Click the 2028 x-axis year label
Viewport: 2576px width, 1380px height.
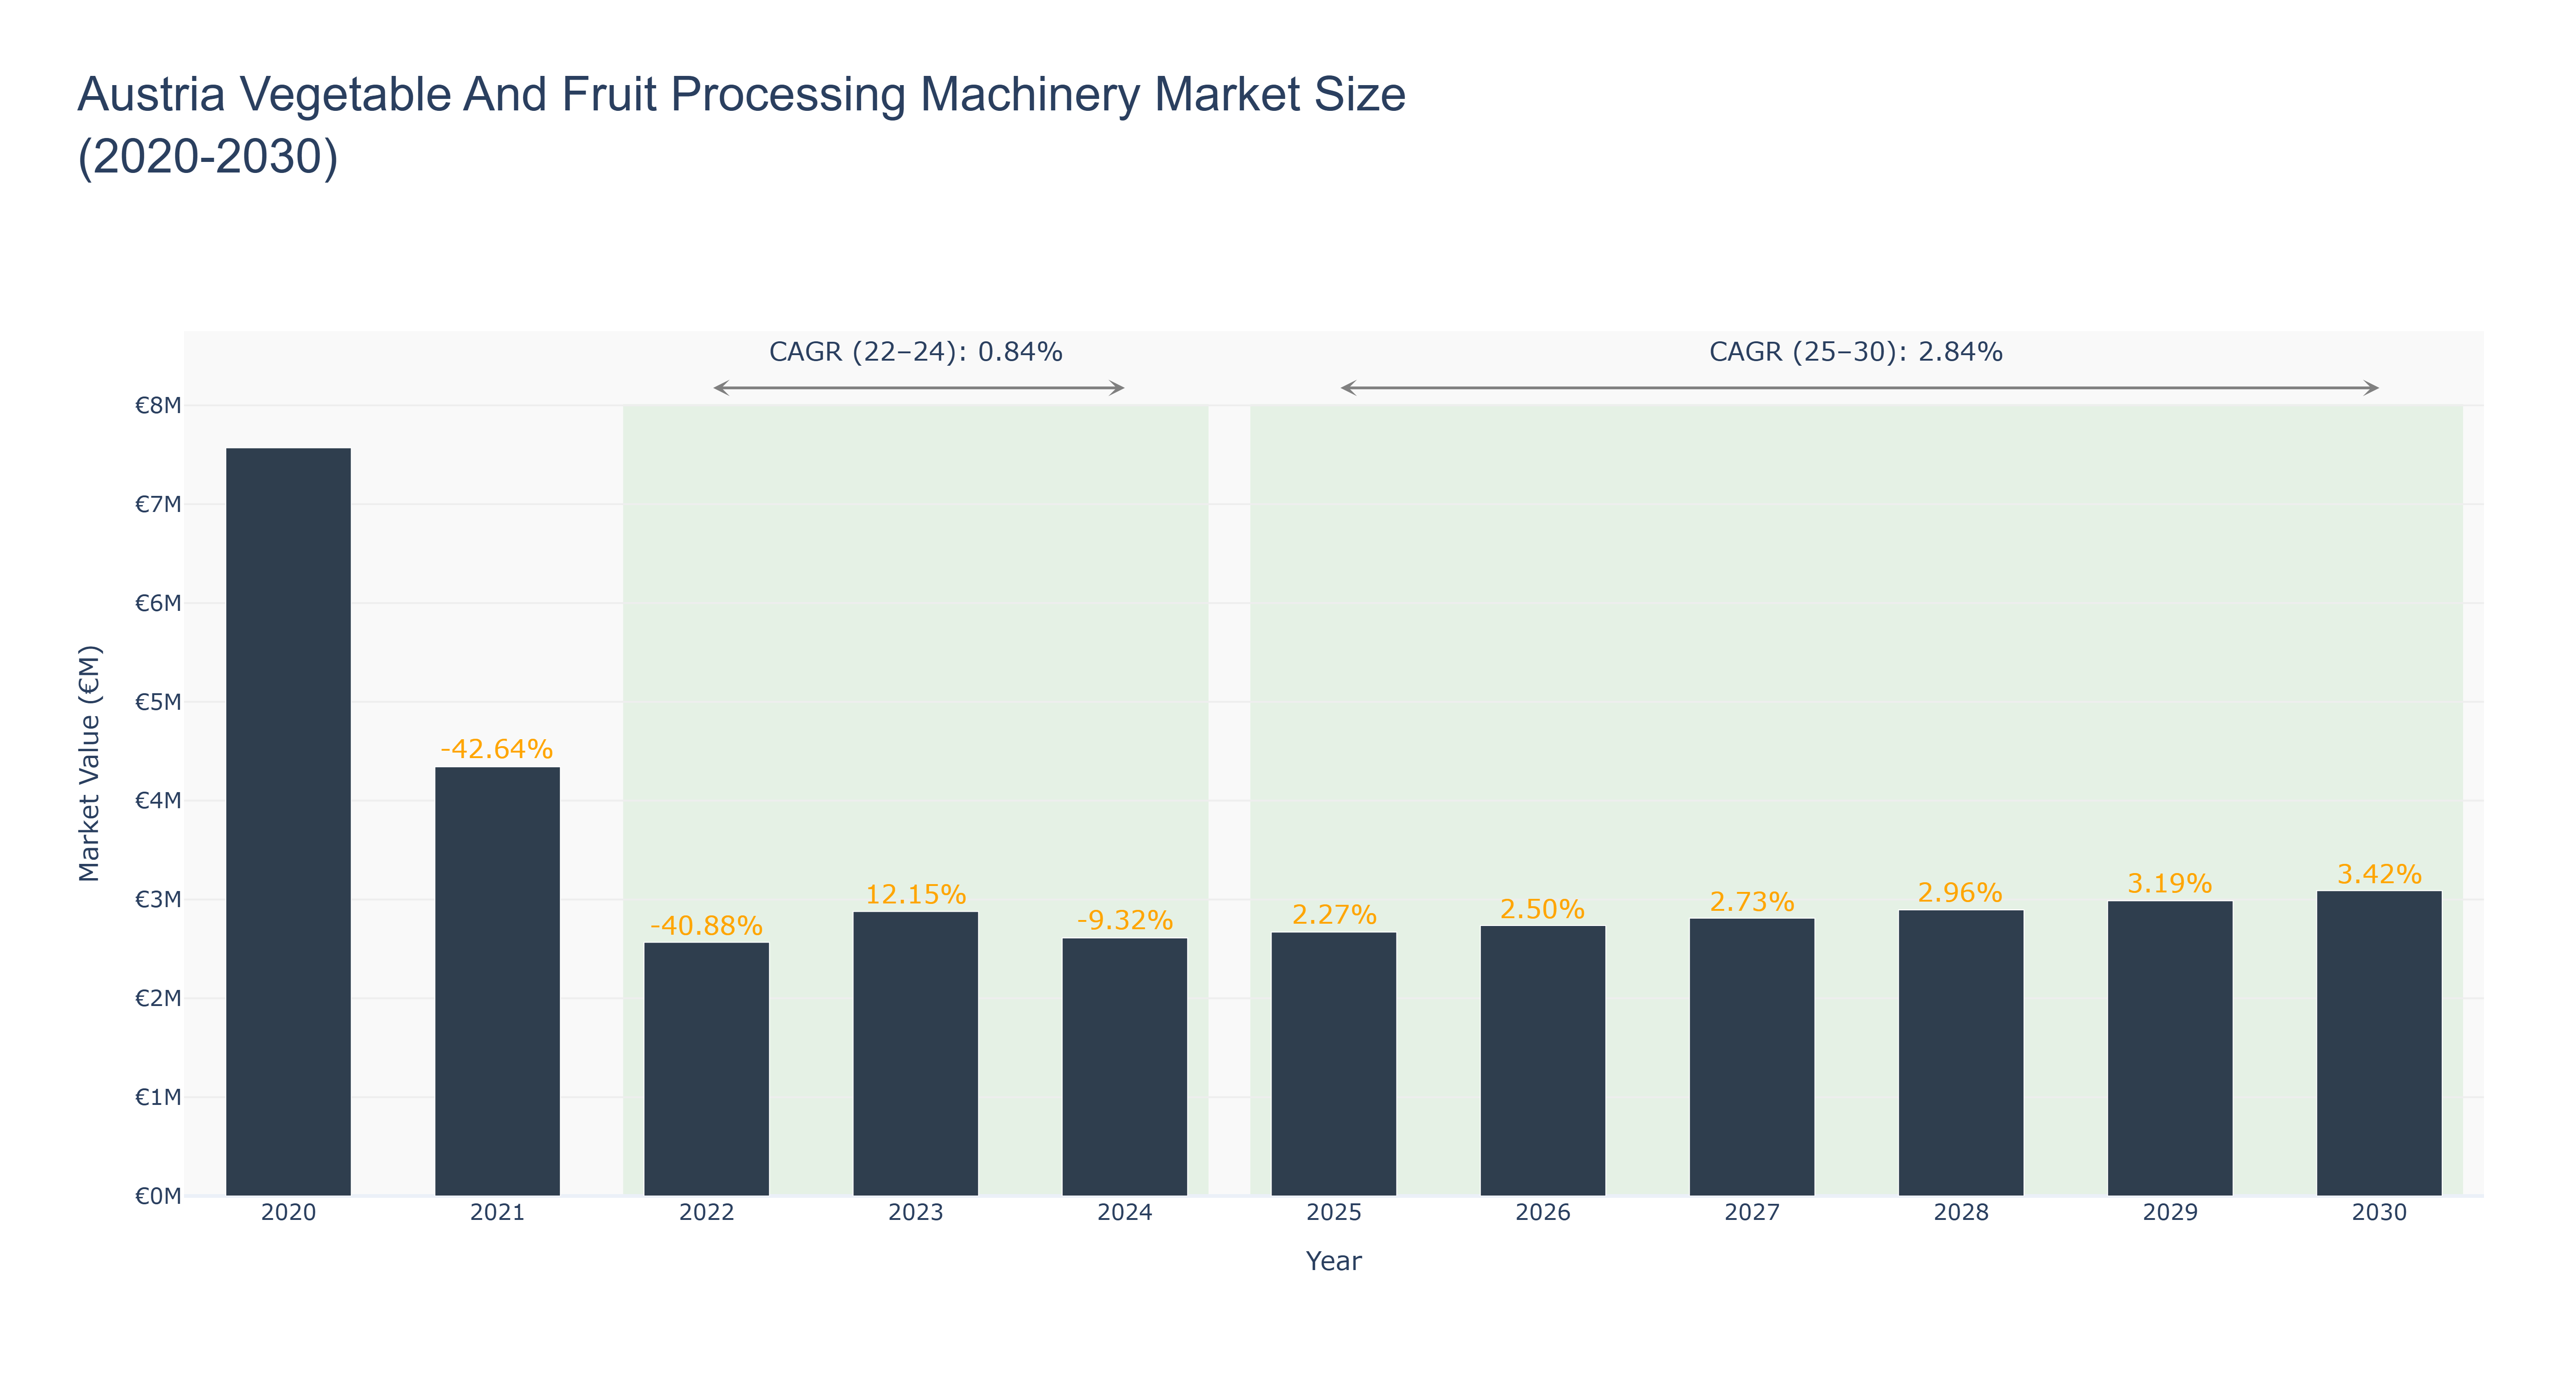(1960, 1213)
